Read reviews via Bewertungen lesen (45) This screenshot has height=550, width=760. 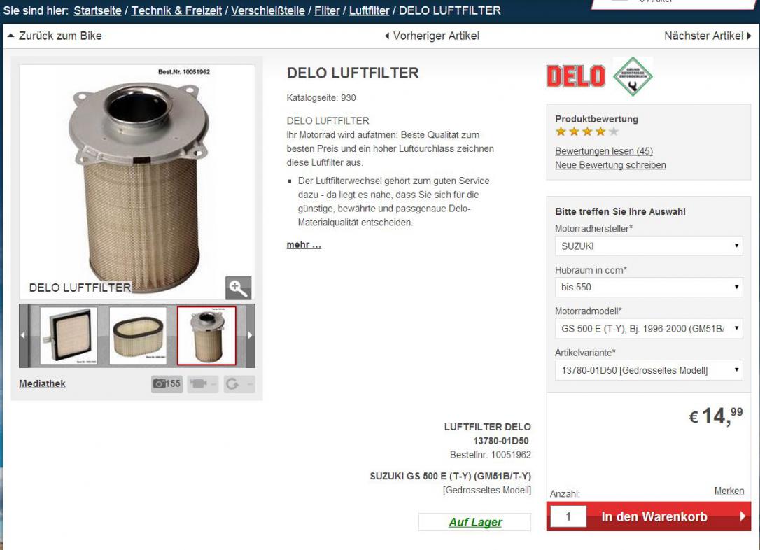(604, 151)
